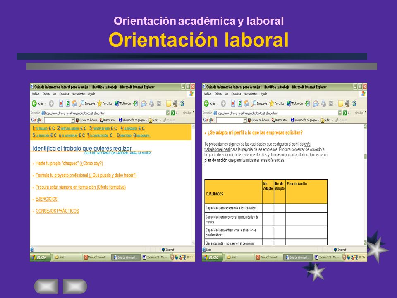Click scroll up arrow in right browser page
The width and height of the screenshot is (397, 298).
pyautogui.click(x=365, y=127)
